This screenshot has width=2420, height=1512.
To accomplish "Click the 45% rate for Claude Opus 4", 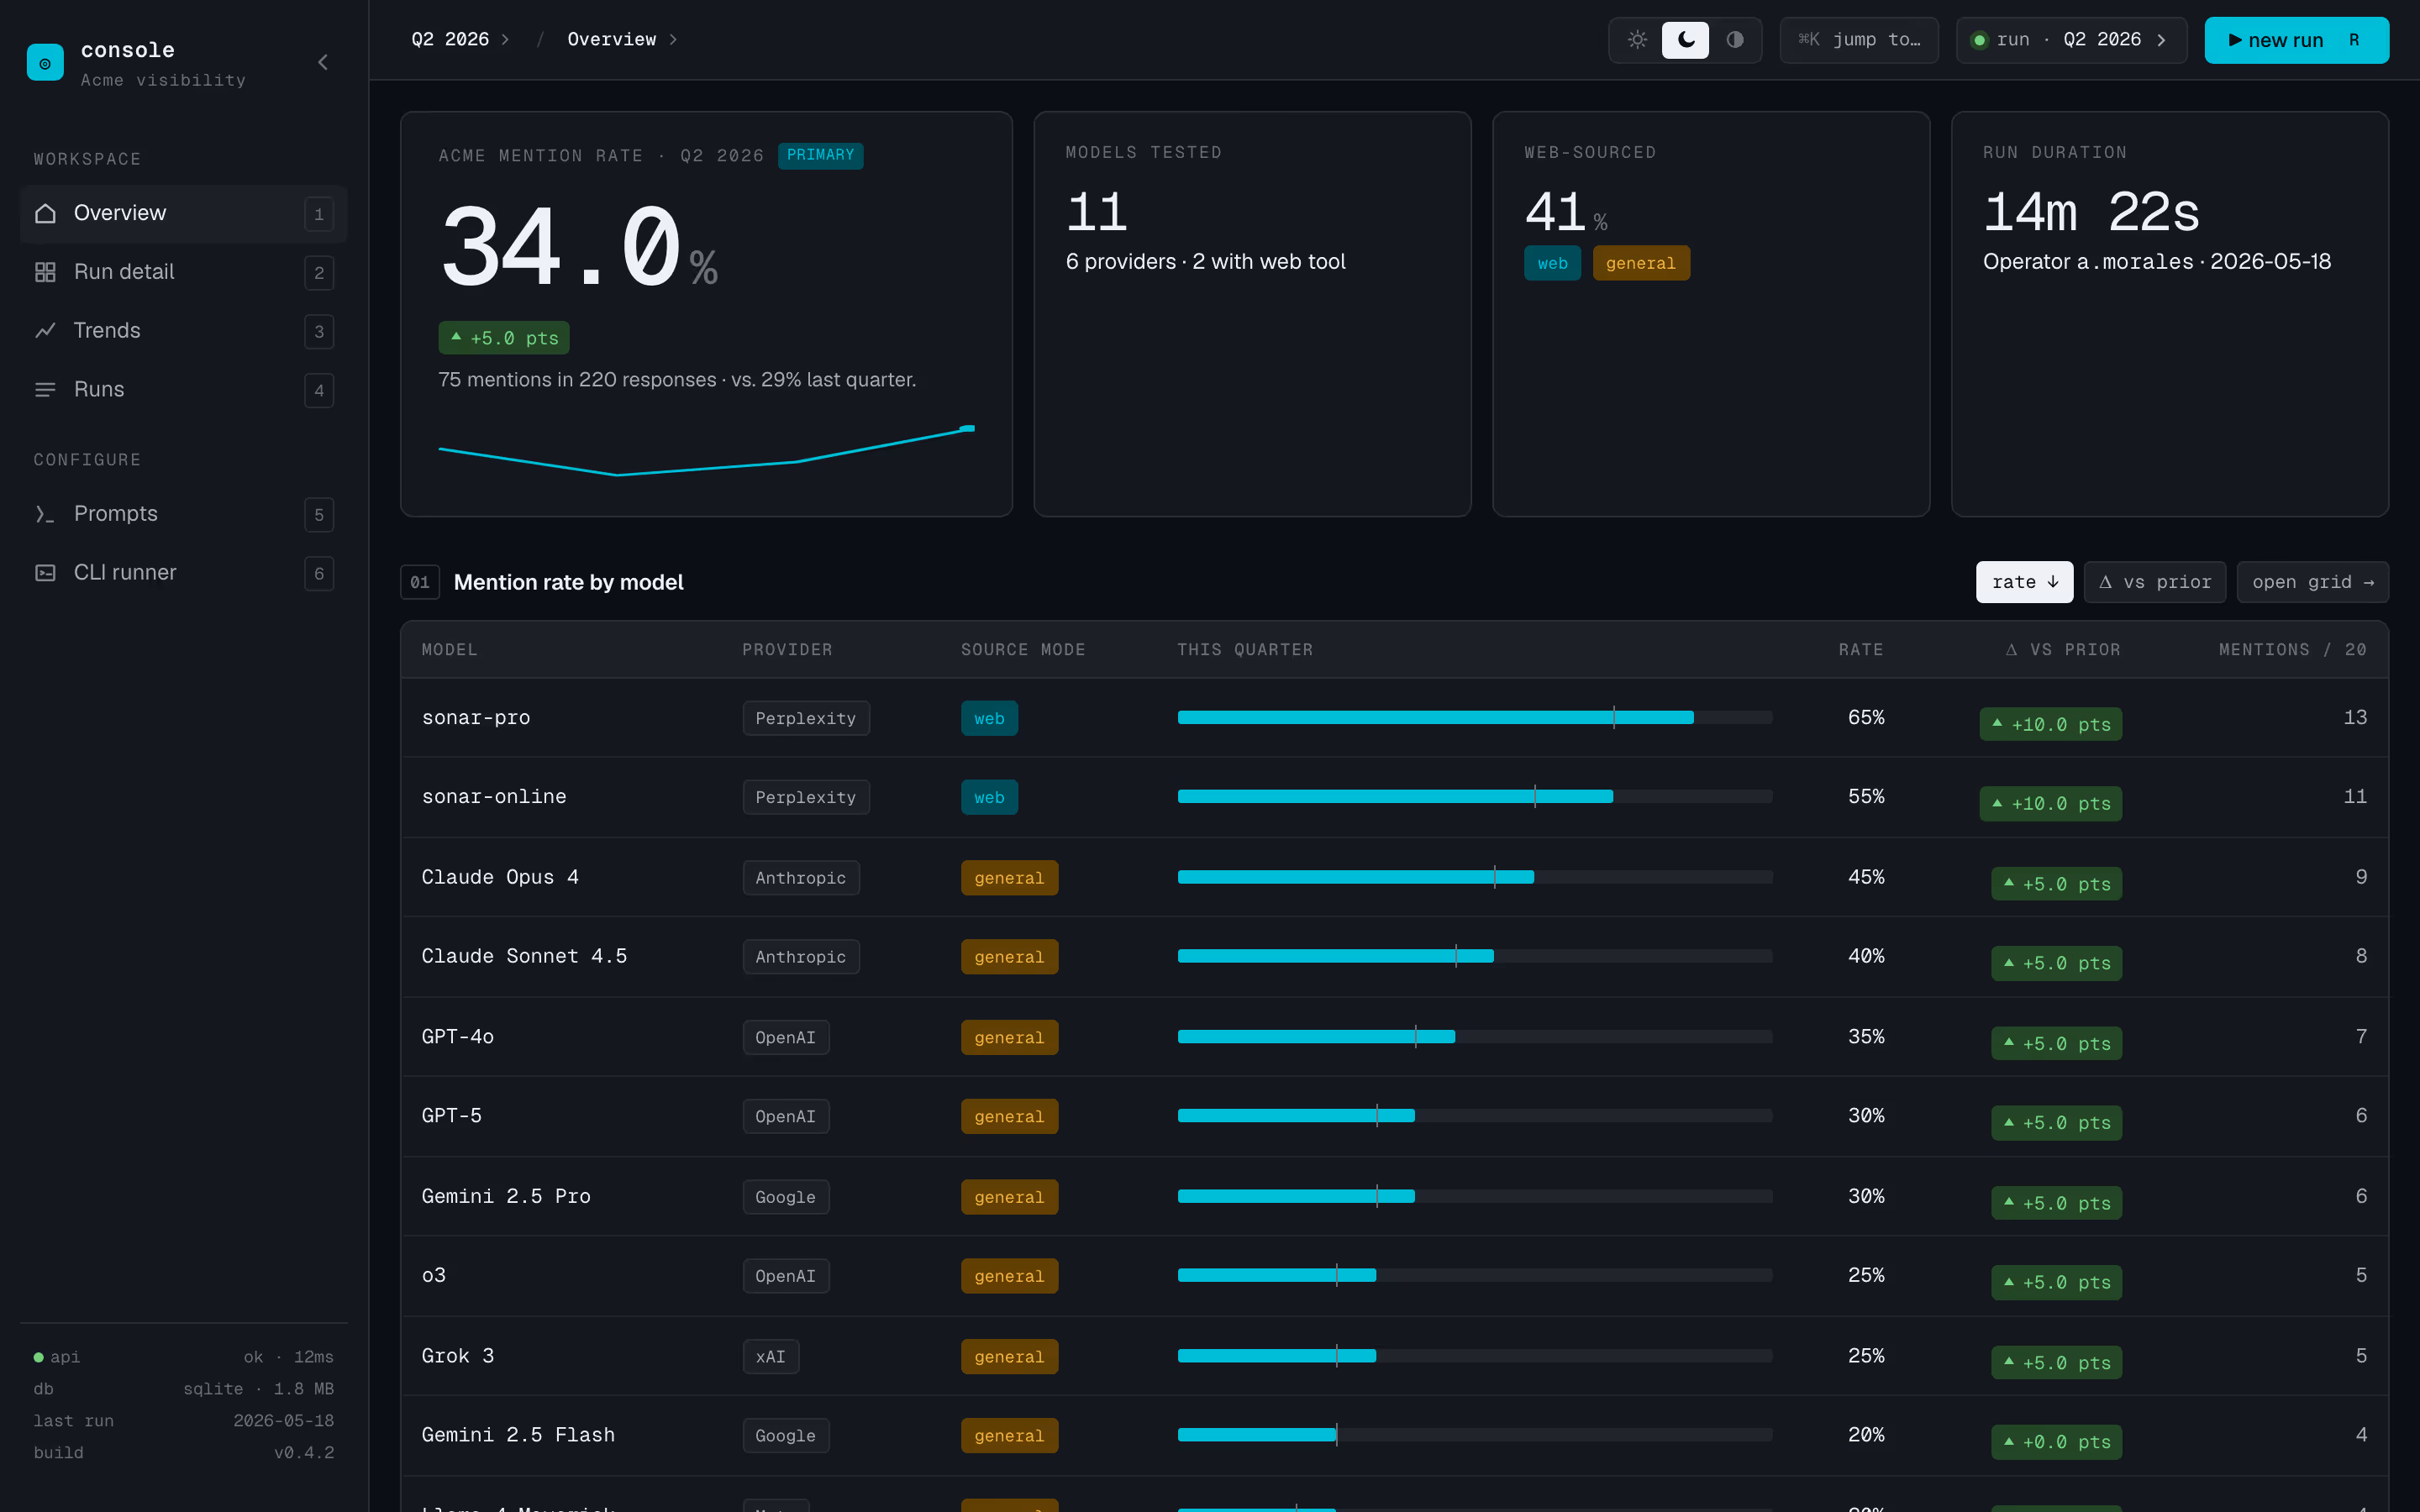I will tap(1866, 877).
